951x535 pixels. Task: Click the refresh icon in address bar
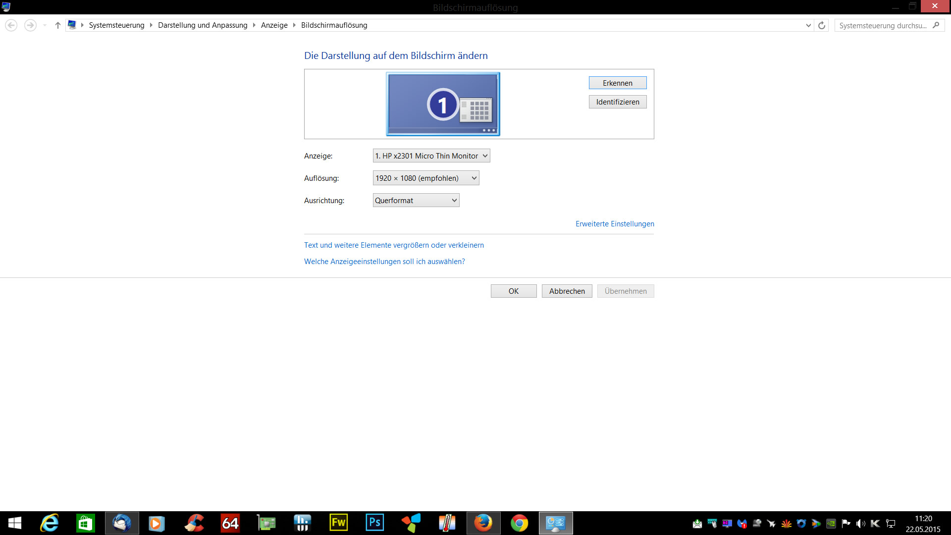822,25
